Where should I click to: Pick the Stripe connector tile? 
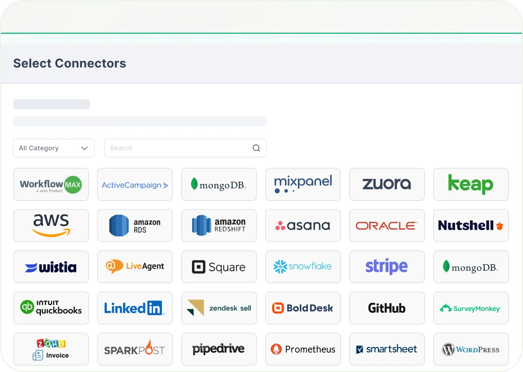click(x=387, y=267)
